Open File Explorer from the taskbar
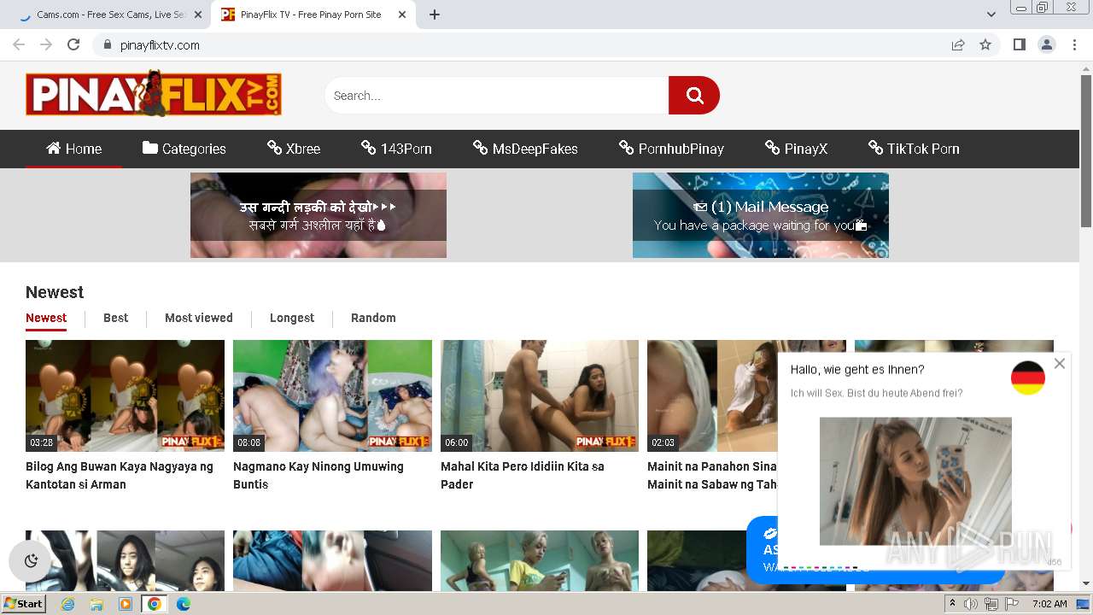The height and width of the screenshot is (615, 1093). [96, 604]
